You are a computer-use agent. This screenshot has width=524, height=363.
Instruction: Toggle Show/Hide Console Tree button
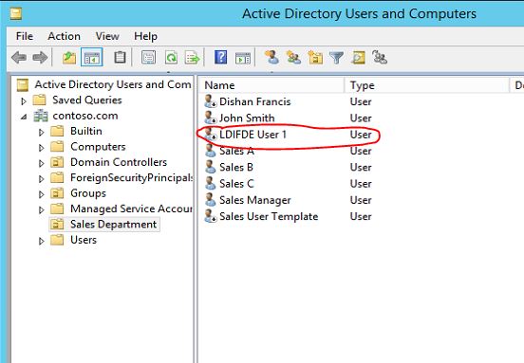(x=91, y=58)
